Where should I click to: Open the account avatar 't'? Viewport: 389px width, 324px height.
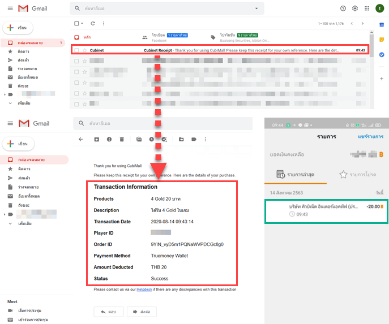pyautogui.click(x=379, y=8)
